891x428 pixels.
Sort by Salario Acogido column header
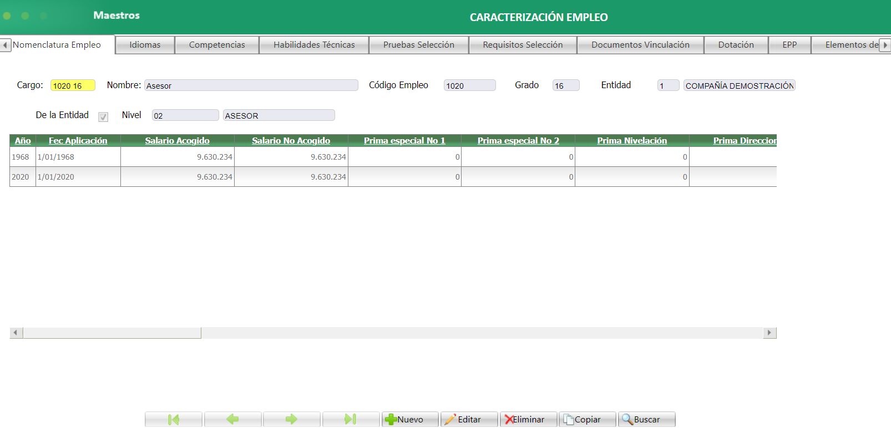pyautogui.click(x=178, y=141)
